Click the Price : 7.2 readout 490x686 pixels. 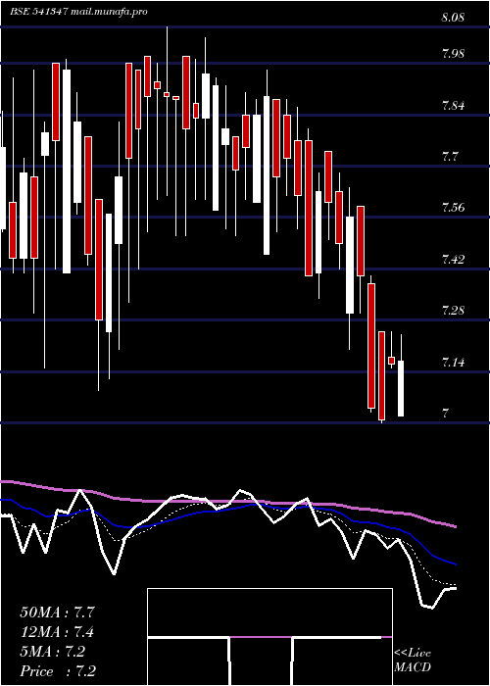[x=58, y=670]
